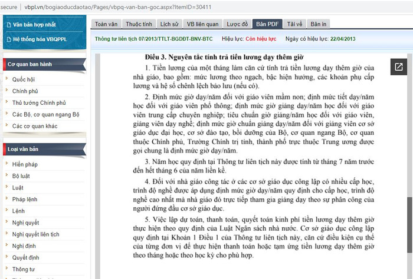
Task: Click the pop-out icon on the PDF viewer
Action: pos(398,67)
